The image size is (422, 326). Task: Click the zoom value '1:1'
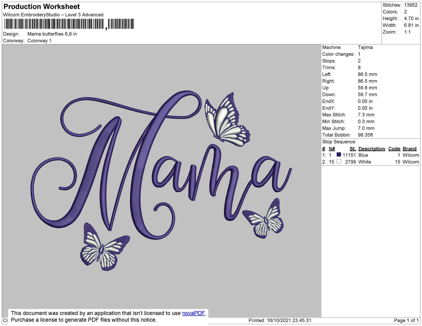pyautogui.click(x=407, y=32)
